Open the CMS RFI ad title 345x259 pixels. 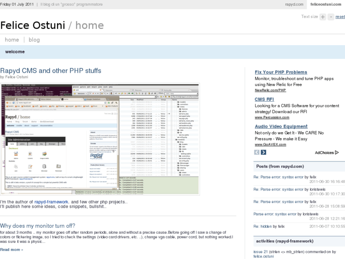pos(264,99)
